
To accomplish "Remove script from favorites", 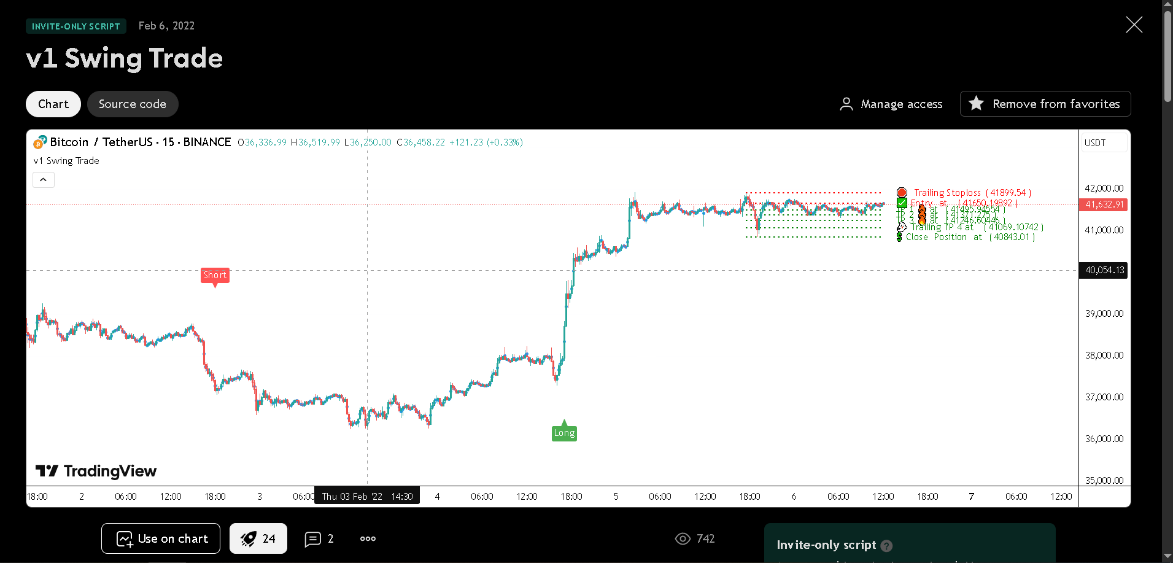I will pyautogui.click(x=1045, y=104).
